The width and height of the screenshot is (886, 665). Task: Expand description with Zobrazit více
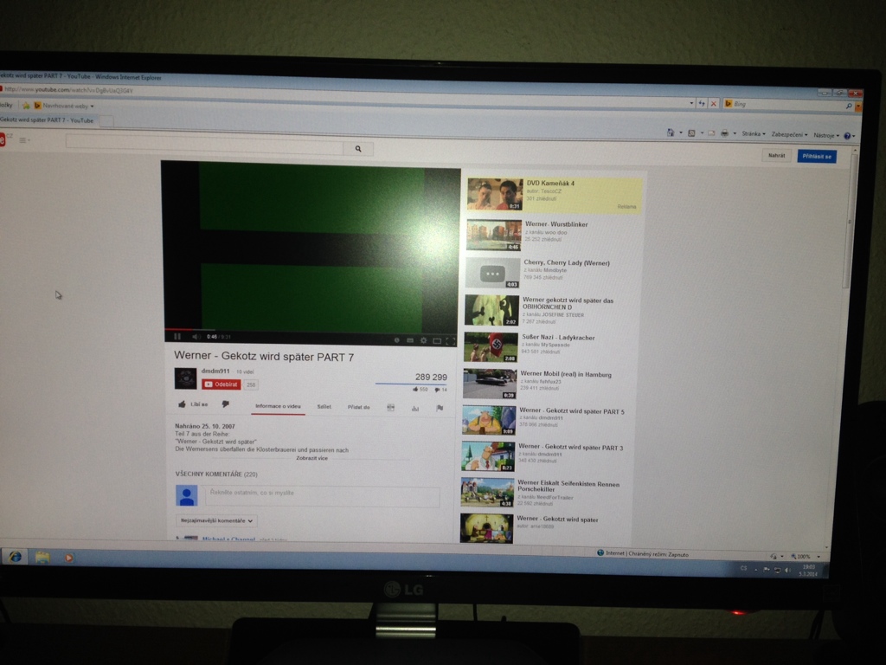[311, 458]
